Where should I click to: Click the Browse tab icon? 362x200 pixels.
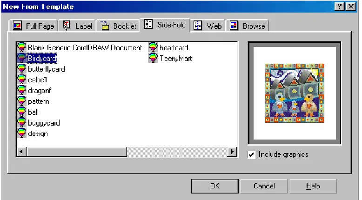click(x=234, y=26)
